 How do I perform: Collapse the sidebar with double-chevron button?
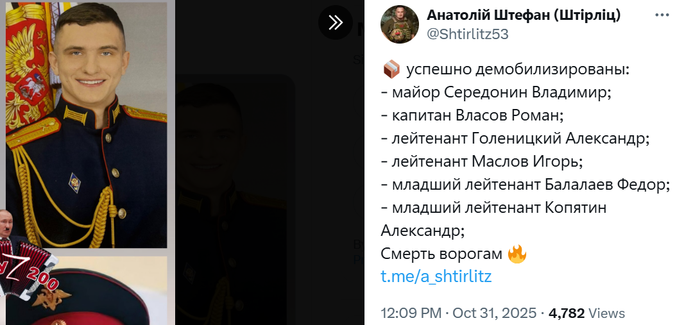click(335, 22)
